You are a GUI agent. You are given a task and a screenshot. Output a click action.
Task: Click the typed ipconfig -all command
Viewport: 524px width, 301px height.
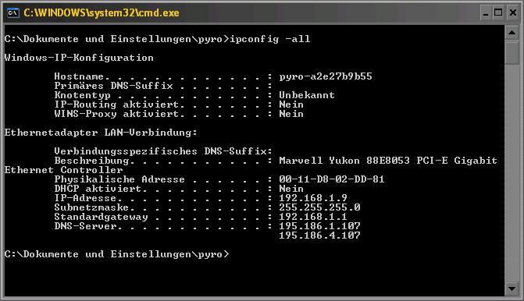point(270,39)
